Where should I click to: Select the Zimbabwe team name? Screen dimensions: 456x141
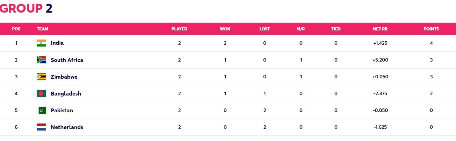(64, 77)
